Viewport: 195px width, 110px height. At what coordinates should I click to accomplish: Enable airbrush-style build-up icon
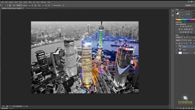(x=49, y=5)
